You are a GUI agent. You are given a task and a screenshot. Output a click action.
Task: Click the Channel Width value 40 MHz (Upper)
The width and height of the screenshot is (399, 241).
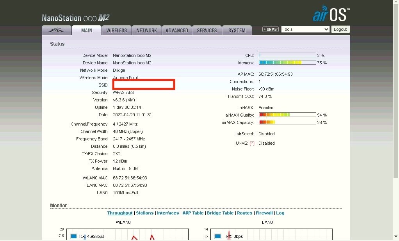(x=128, y=131)
